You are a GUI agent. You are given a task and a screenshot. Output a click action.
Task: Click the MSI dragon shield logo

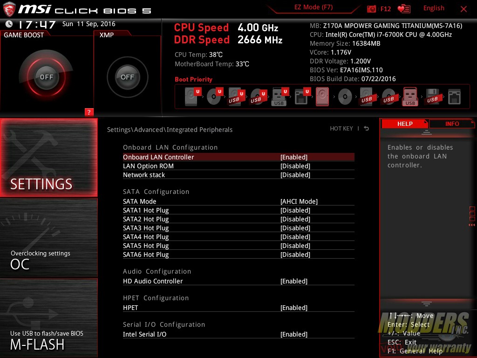click(x=9, y=9)
